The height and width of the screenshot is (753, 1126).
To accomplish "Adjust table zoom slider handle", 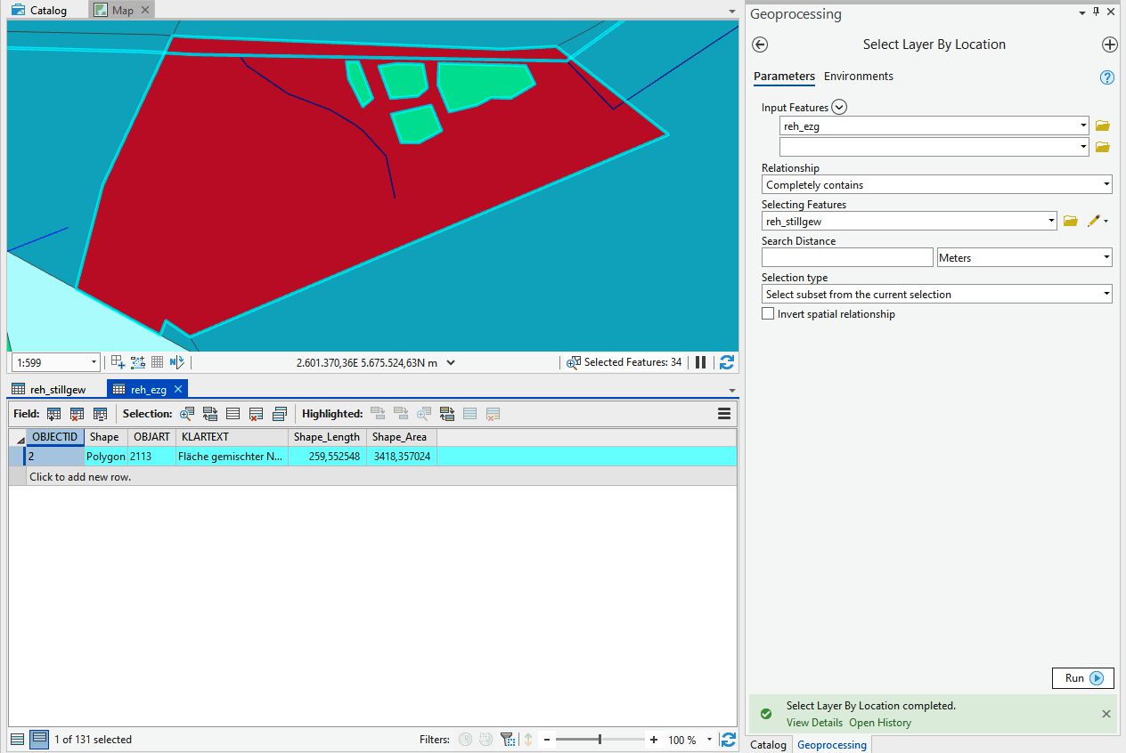I will [600, 740].
